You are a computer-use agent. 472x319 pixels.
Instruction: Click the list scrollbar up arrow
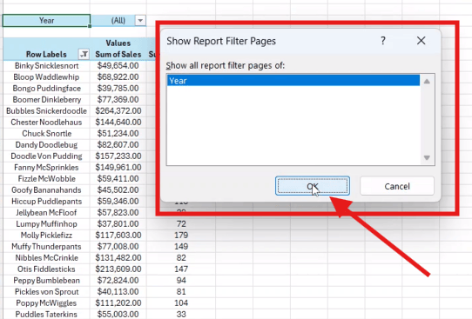[x=427, y=82]
